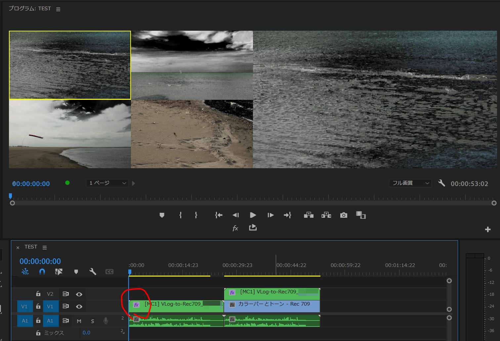Click the Lift button icon
The image size is (500, 341).
(309, 215)
